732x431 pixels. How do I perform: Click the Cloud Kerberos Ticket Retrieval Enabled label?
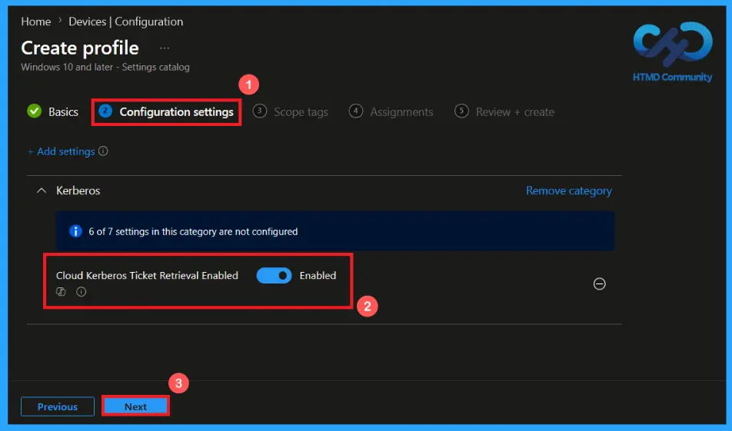(x=147, y=275)
